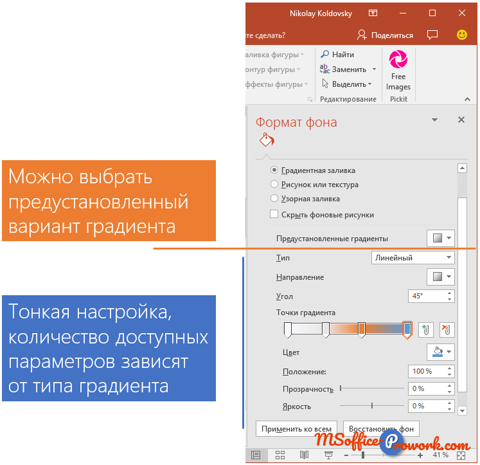Screen dimensions: 480x465
Task: Select Gradient fill (Градиентная заливка) radio
Action: click(274, 170)
